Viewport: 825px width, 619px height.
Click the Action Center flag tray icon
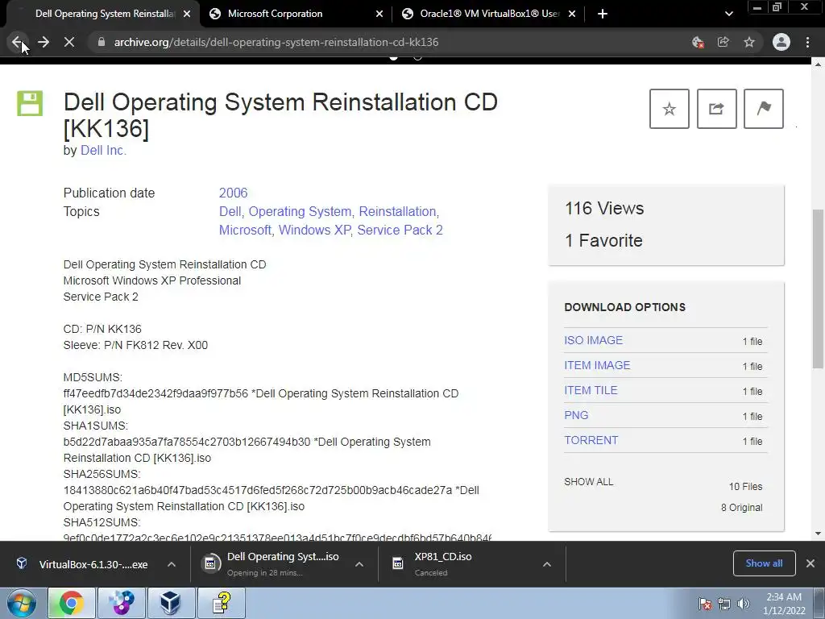tap(705, 604)
